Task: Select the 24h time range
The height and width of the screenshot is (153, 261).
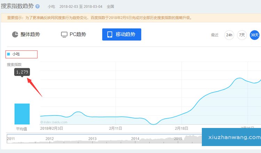Action: click(229, 35)
